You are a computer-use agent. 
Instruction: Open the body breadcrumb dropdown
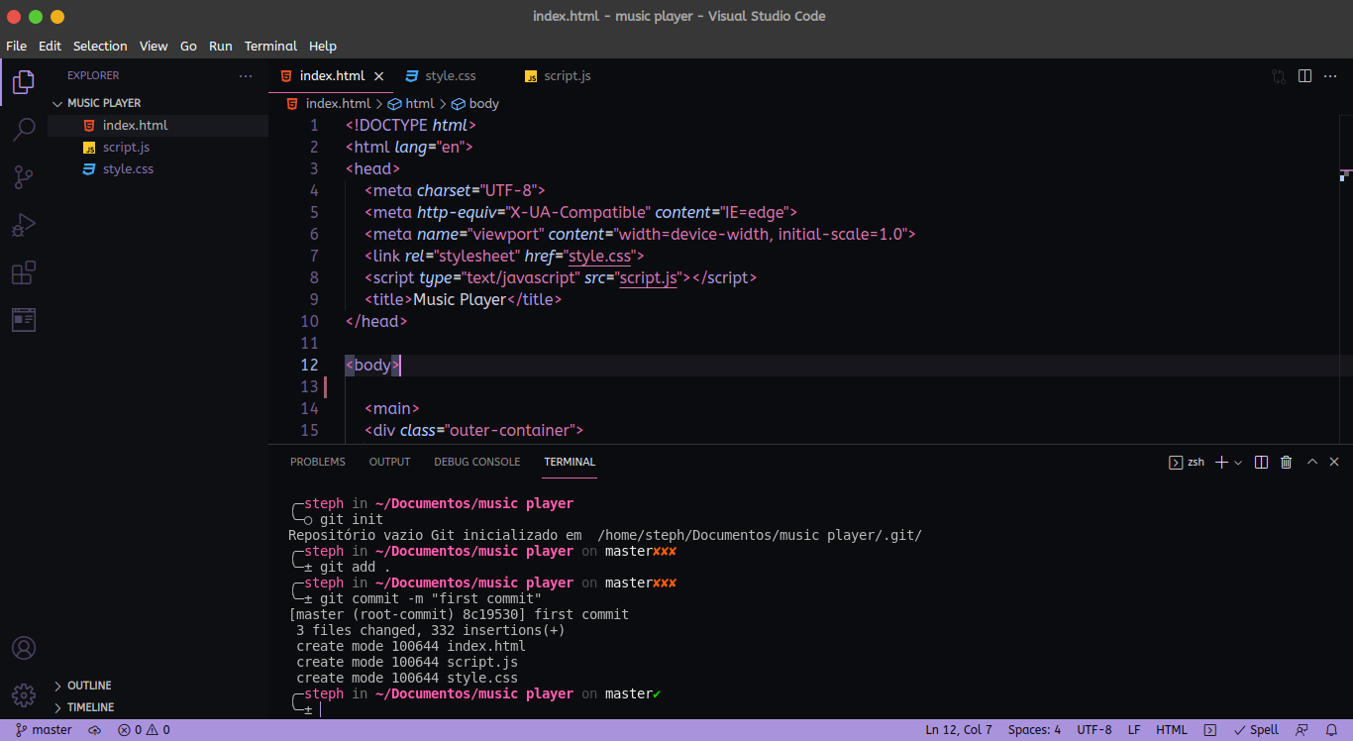(475, 103)
